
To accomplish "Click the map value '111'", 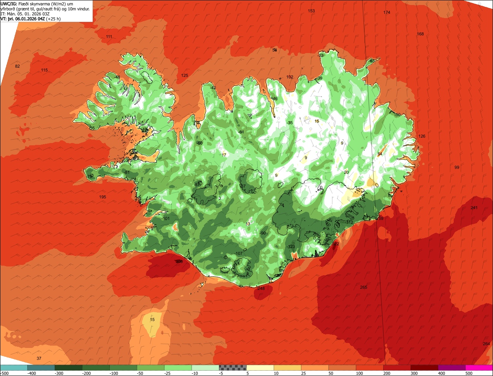I will click(109, 37).
